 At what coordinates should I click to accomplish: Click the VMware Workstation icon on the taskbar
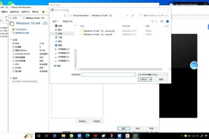click(135, 136)
